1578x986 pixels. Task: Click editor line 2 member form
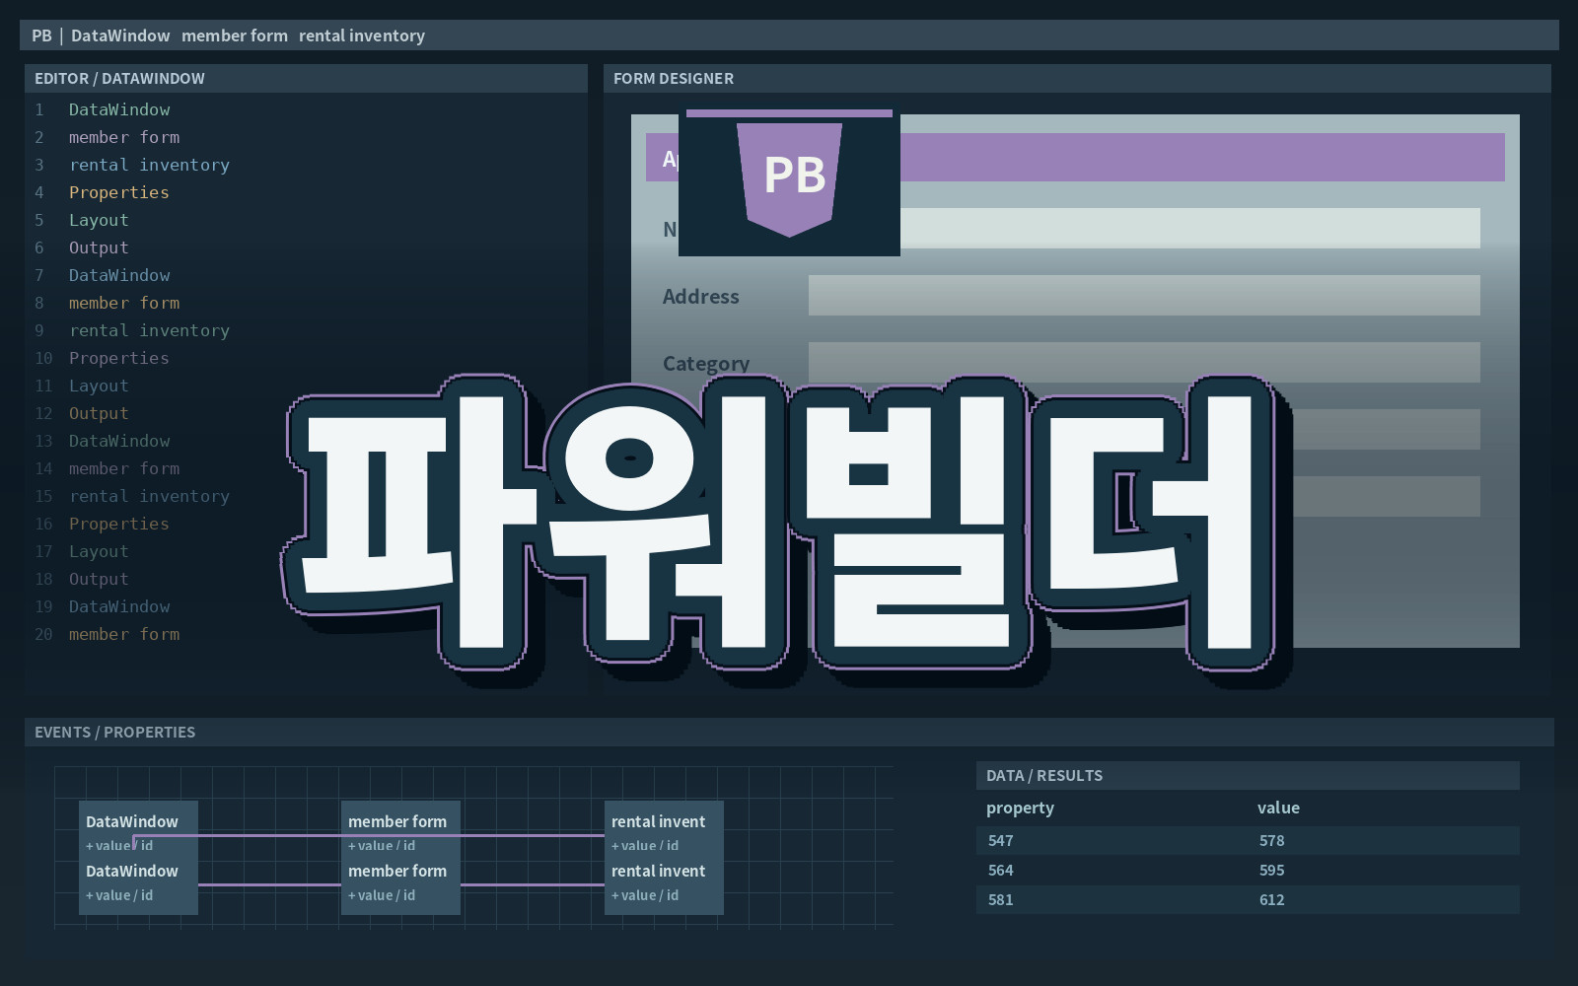pyautogui.click(x=124, y=137)
